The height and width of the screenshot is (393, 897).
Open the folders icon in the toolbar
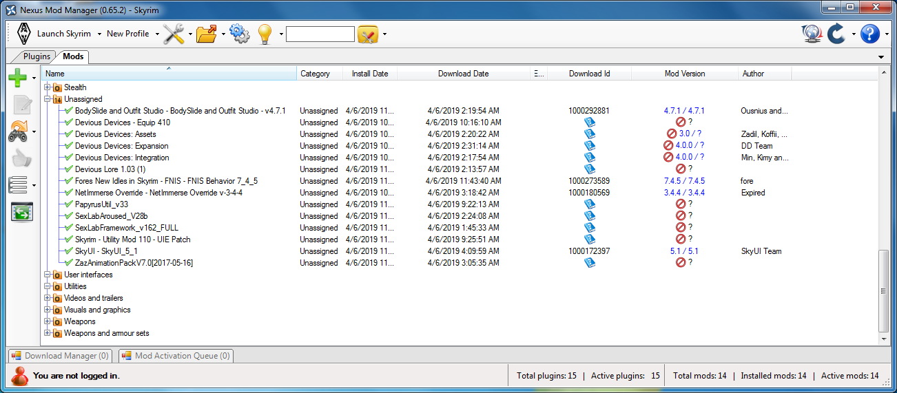207,34
